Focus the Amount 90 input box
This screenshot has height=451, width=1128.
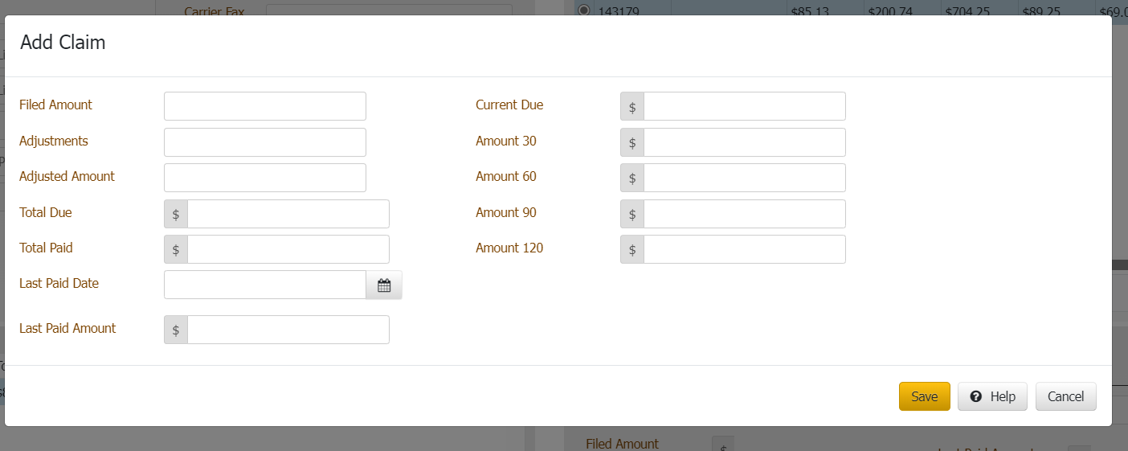pyautogui.click(x=744, y=214)
